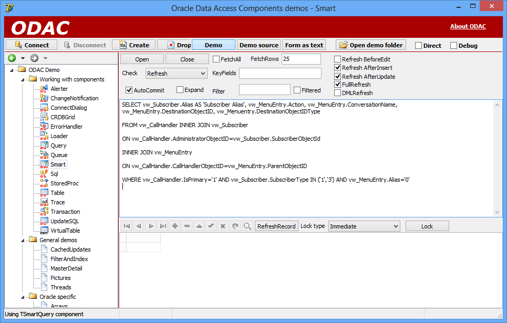Enable the DMLRefresh checkbox

[x=338, y=93]
